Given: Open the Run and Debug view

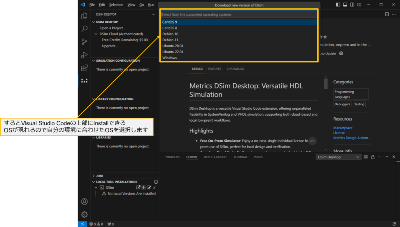Looking at the screenshot, I should point(84,54).
